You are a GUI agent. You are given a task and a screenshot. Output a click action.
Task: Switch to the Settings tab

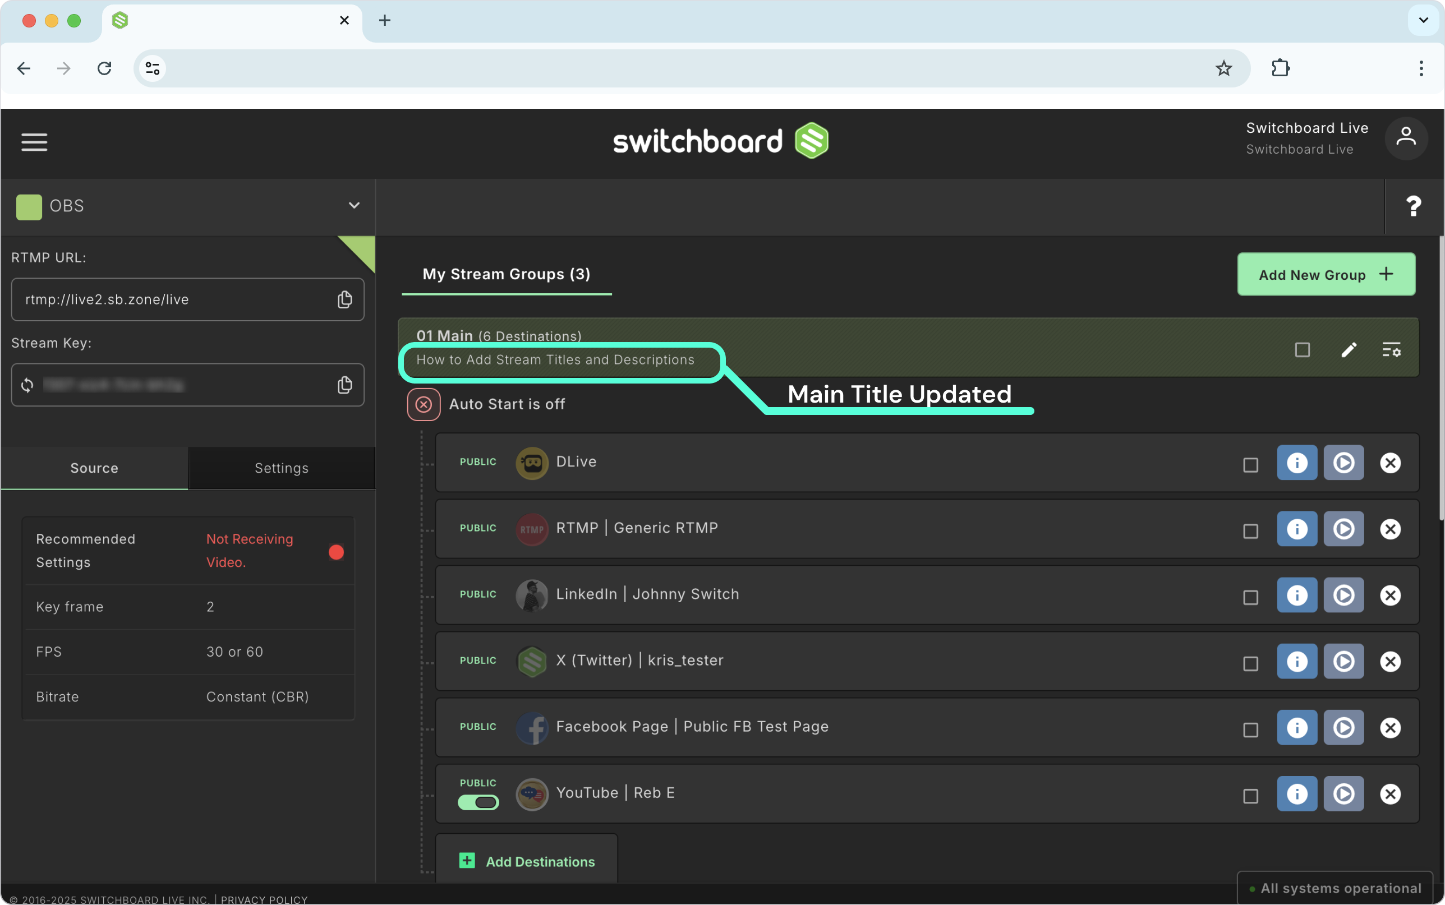[282, 468]
